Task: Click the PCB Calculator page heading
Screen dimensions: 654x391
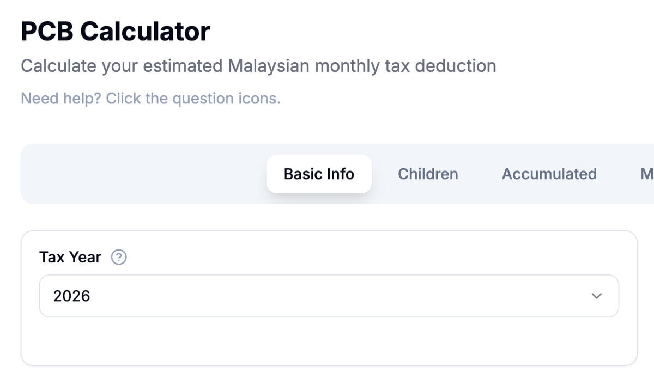Action: pyautogui.click(x=116, y=31)
